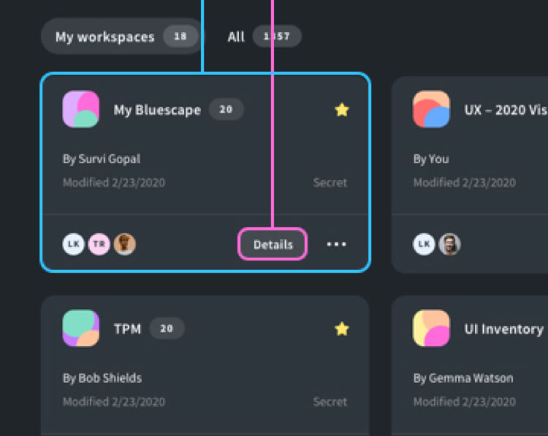Click the My Bluescape count badge 20

[226, 110]
